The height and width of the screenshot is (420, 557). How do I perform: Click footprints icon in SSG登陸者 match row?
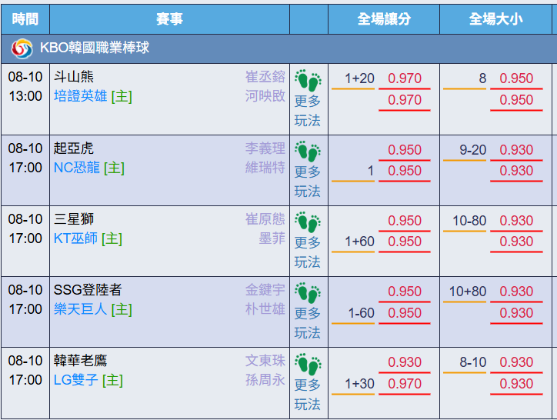click(x=308, y=293)
